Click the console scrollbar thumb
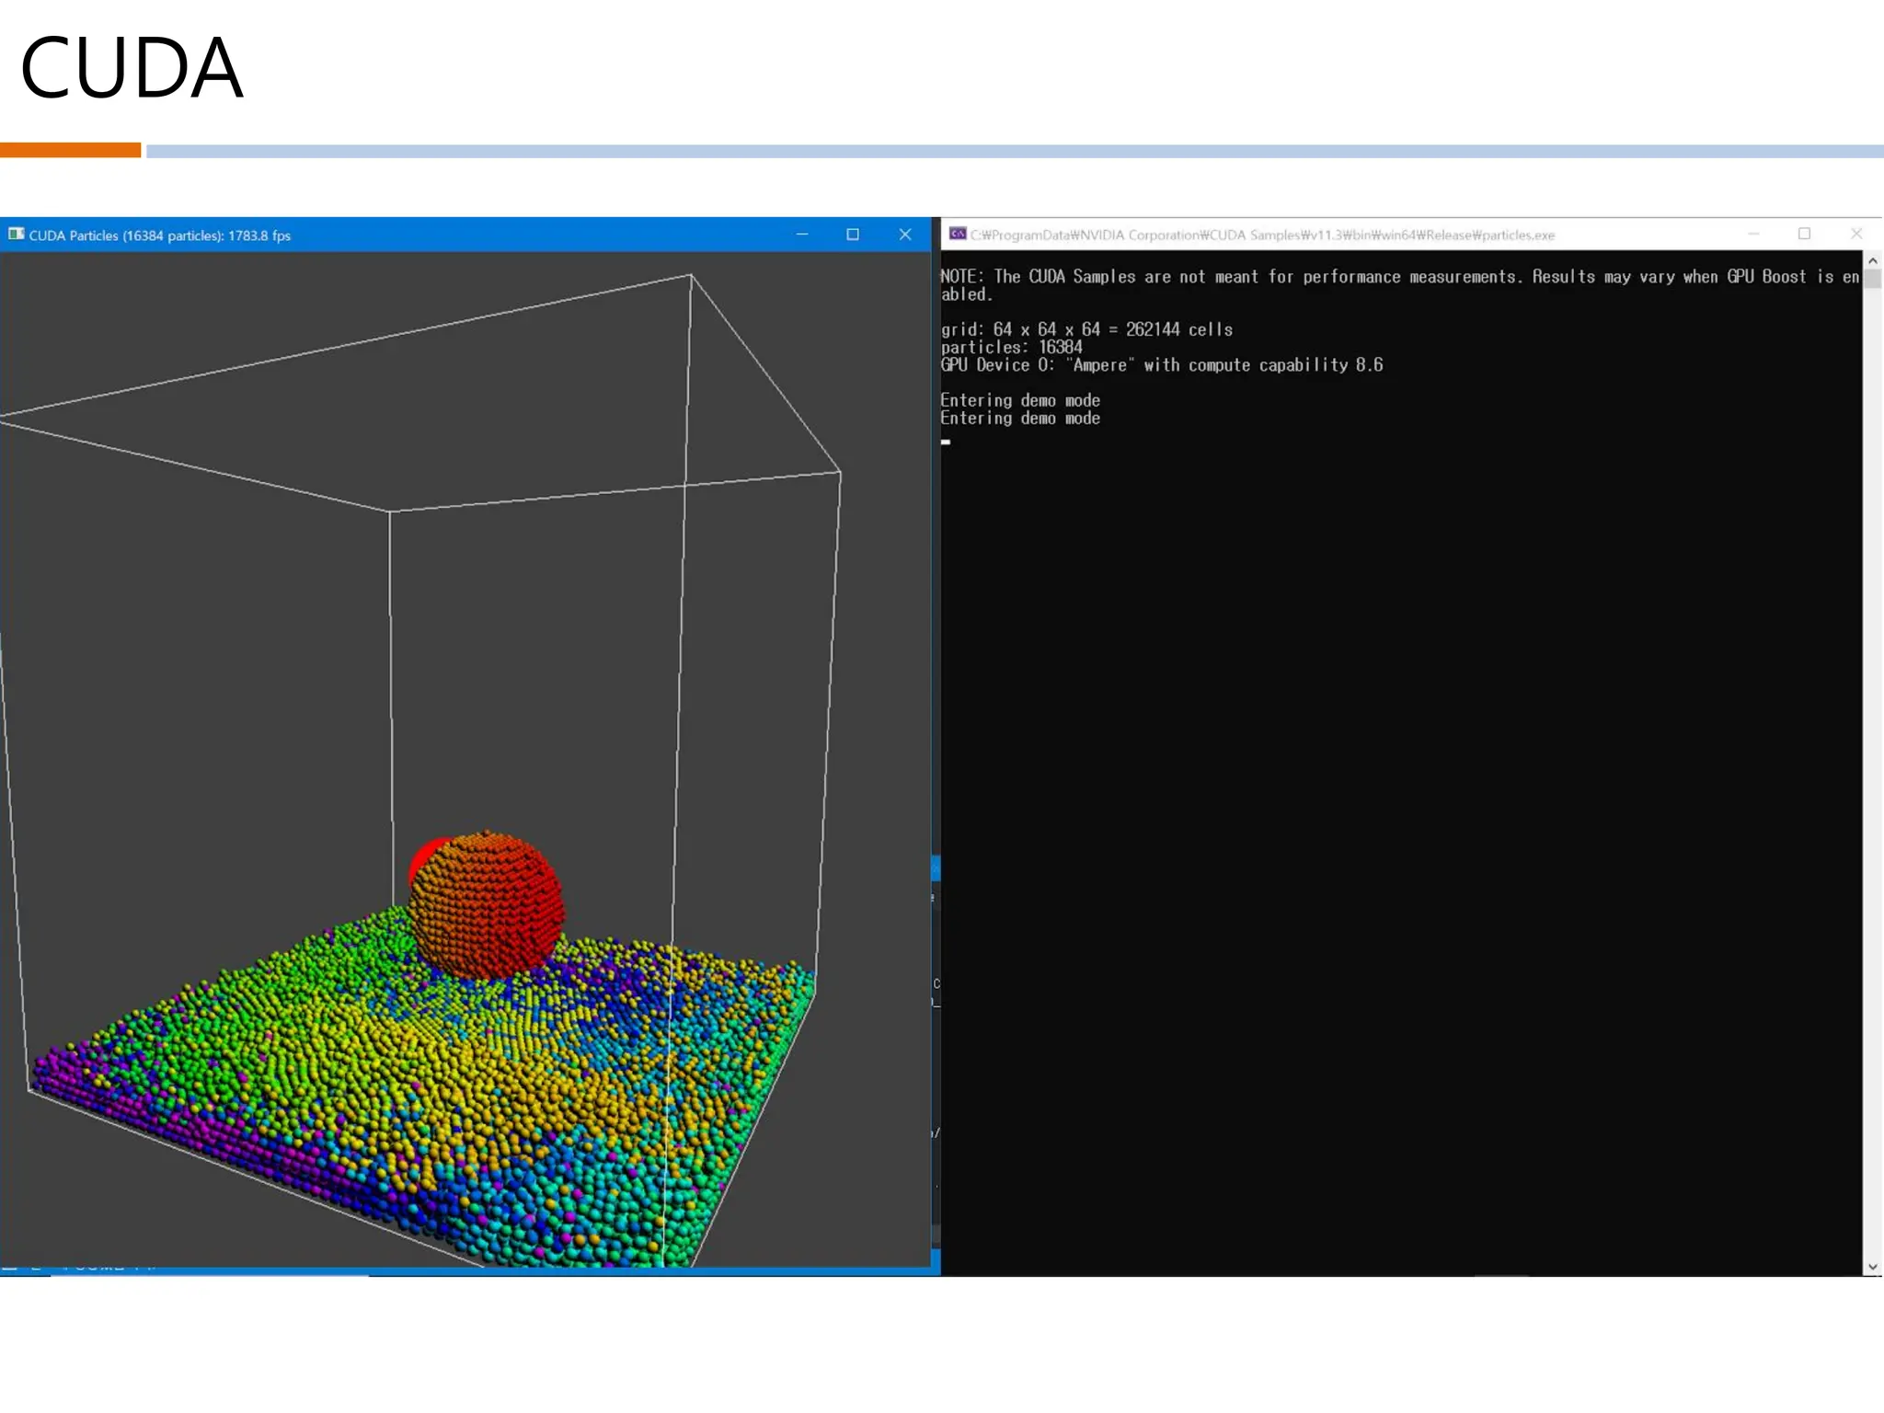 [x=1873, y=280]
